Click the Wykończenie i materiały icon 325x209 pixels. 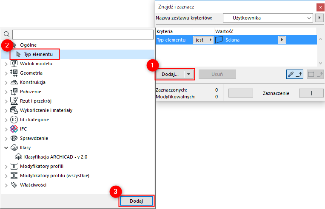point(14,110)
